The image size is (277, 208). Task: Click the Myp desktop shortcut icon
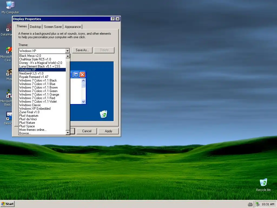(x=9, y=73)
